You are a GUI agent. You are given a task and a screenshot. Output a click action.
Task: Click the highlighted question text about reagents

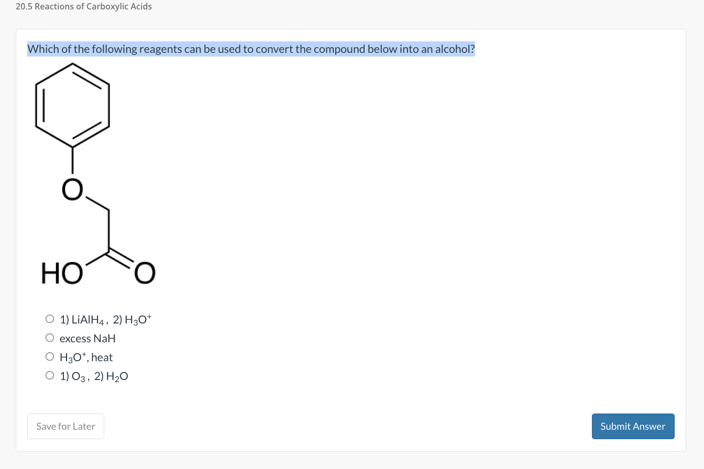tap(251, 49)
